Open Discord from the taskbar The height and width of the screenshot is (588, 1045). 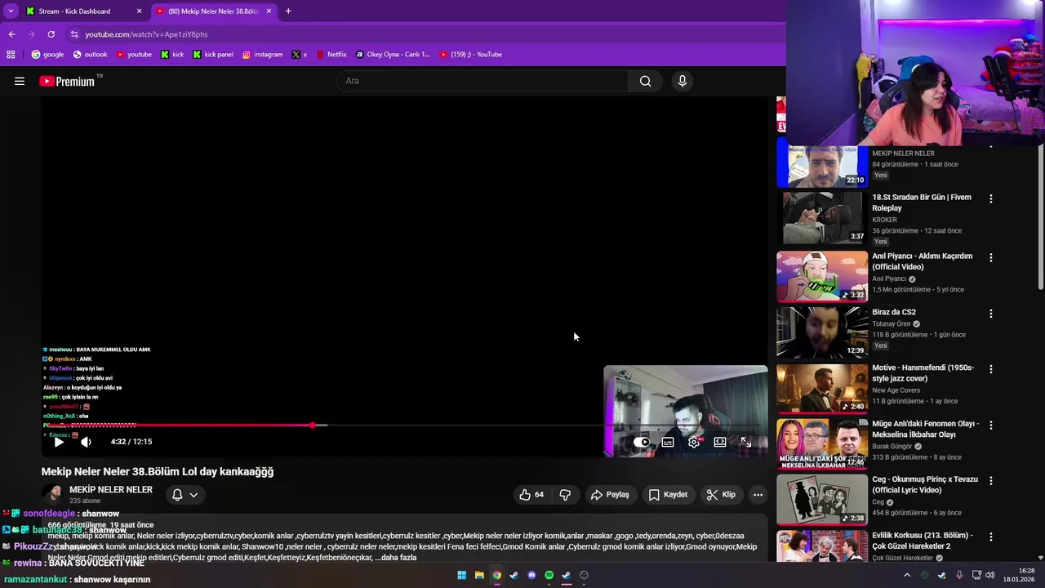[x=531, y=575]
